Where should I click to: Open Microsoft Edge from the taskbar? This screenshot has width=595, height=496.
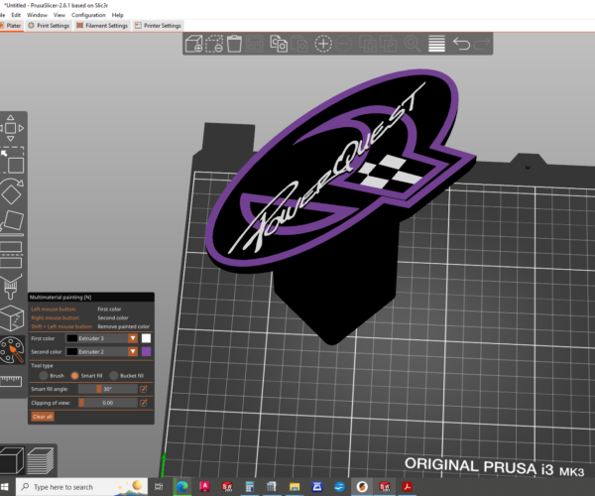click(182, 487)
